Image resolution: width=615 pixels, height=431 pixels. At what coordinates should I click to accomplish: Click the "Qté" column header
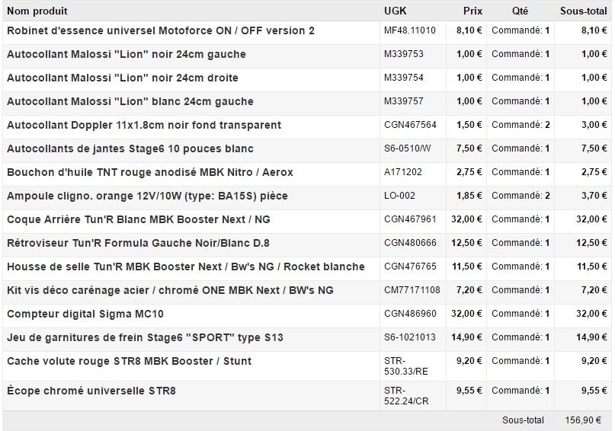(520, 11)
